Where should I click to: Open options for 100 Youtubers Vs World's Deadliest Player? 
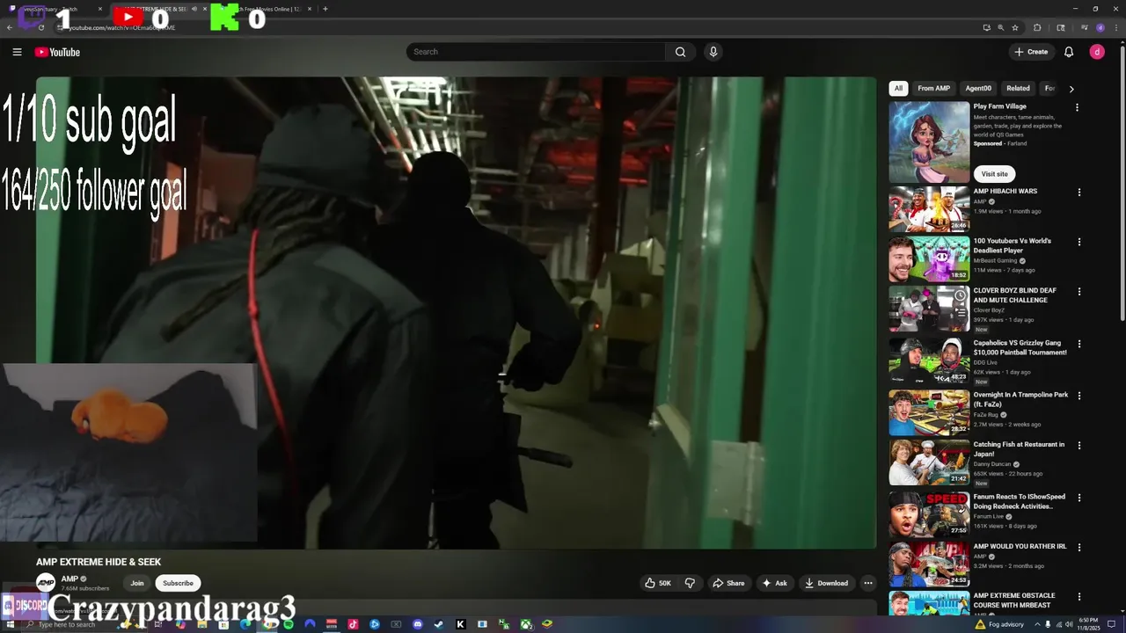tap(1079, 242)
